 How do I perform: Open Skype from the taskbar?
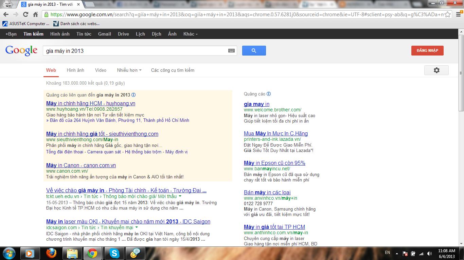pyautogui.click(x=114, y=253)
